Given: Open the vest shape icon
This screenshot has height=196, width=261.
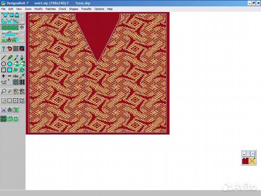Looking at the screenshot, I should click(x=12, y=15).
